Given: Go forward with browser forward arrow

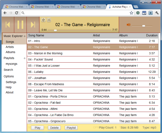Looking at the screenshot, I should 11,13.
